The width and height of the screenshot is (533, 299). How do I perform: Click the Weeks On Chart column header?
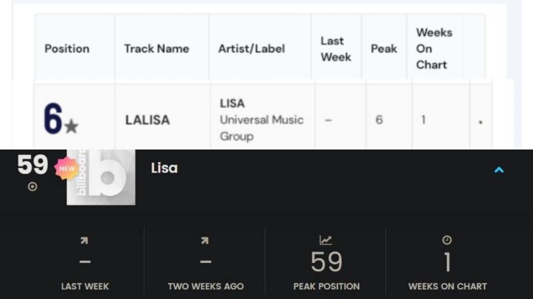tap(434, 49)
